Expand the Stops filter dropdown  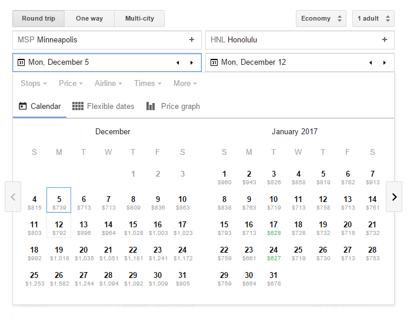pos(34,84)
